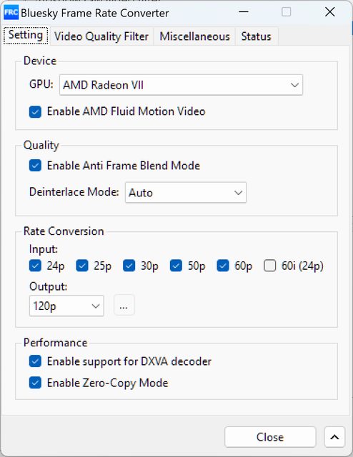Click the up-arrow button next to Close
Screen dimensions: 353x457
(x=334, y=437)
